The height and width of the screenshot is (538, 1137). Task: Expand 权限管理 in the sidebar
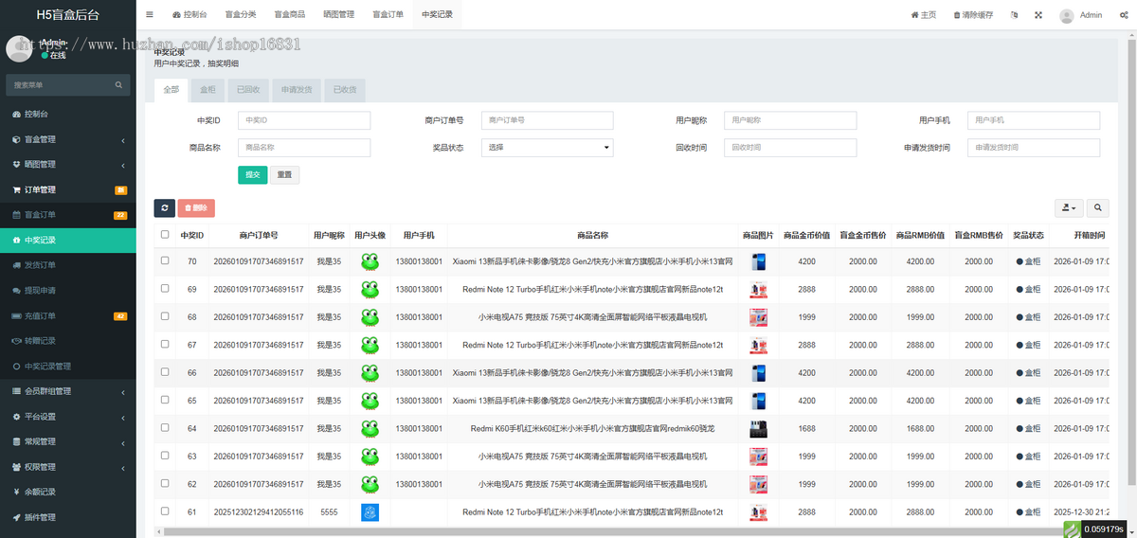(x=68, y=467)
